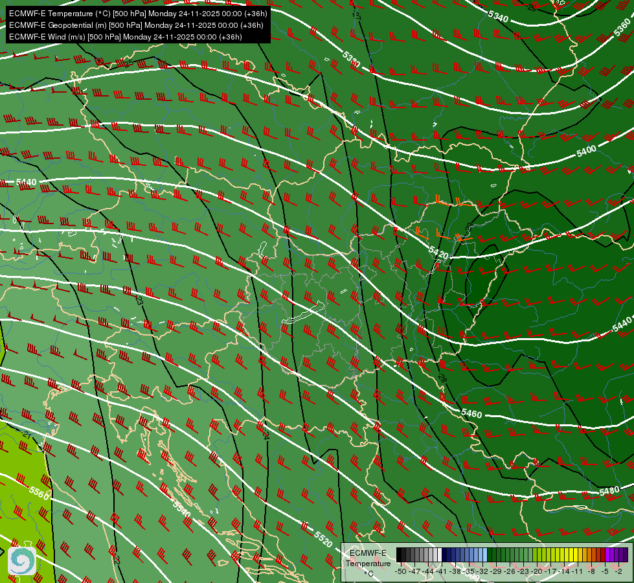Click the -11 legend value
The image size is (634, 583).
(578, 572)
